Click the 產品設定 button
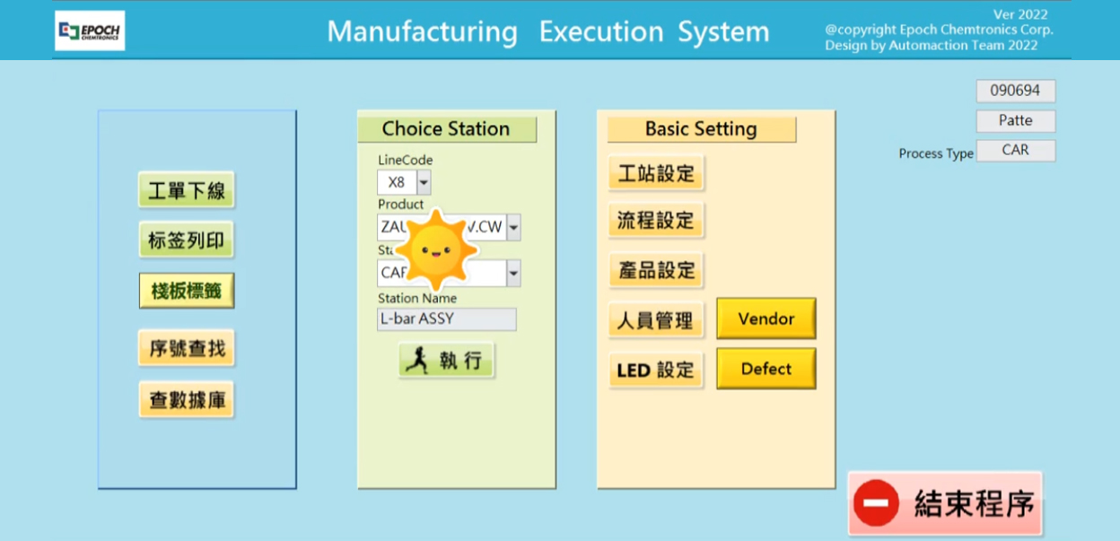Viewport: 1120px width, 541px height. coord(656,270)
